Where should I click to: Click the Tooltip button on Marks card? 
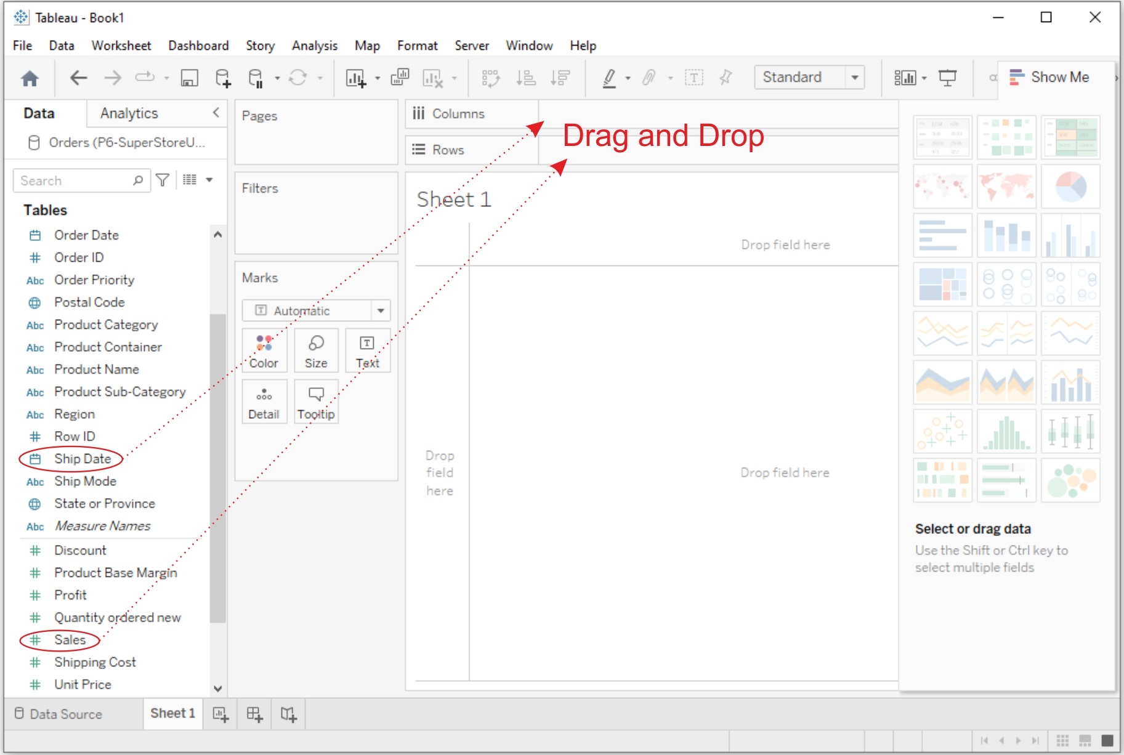click(316, 402)
